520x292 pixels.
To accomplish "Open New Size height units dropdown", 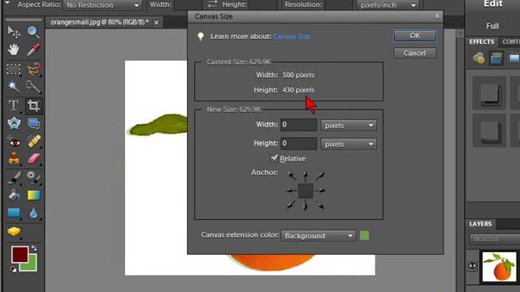I will pos(349,144).
